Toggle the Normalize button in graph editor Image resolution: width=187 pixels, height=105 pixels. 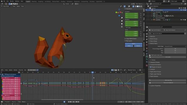(32, 70)
